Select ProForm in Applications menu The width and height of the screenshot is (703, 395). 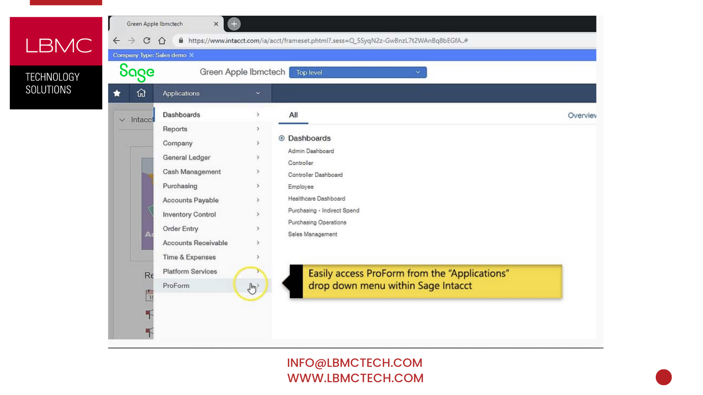(x=176, y=286)
